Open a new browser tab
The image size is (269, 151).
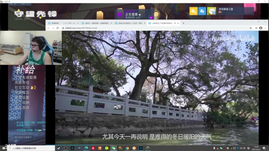point(183,23)
